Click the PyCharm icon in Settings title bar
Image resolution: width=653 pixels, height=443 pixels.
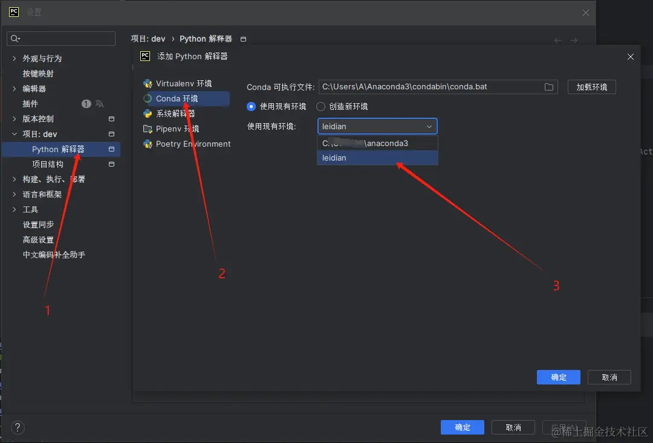(x=14, y=12)
